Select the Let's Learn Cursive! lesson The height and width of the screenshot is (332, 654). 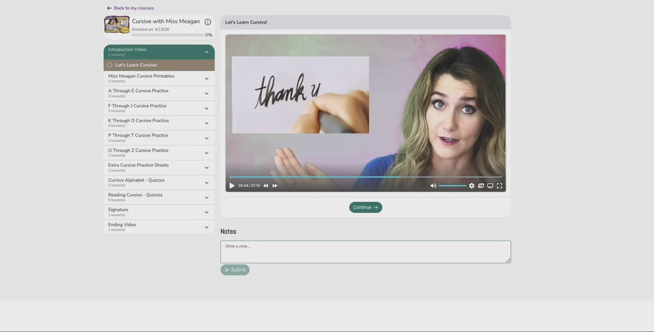point(136,65)
